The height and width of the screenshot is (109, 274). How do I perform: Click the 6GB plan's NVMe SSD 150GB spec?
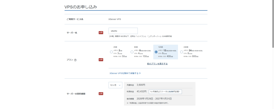pyautogui.click(x=142, y=56)
